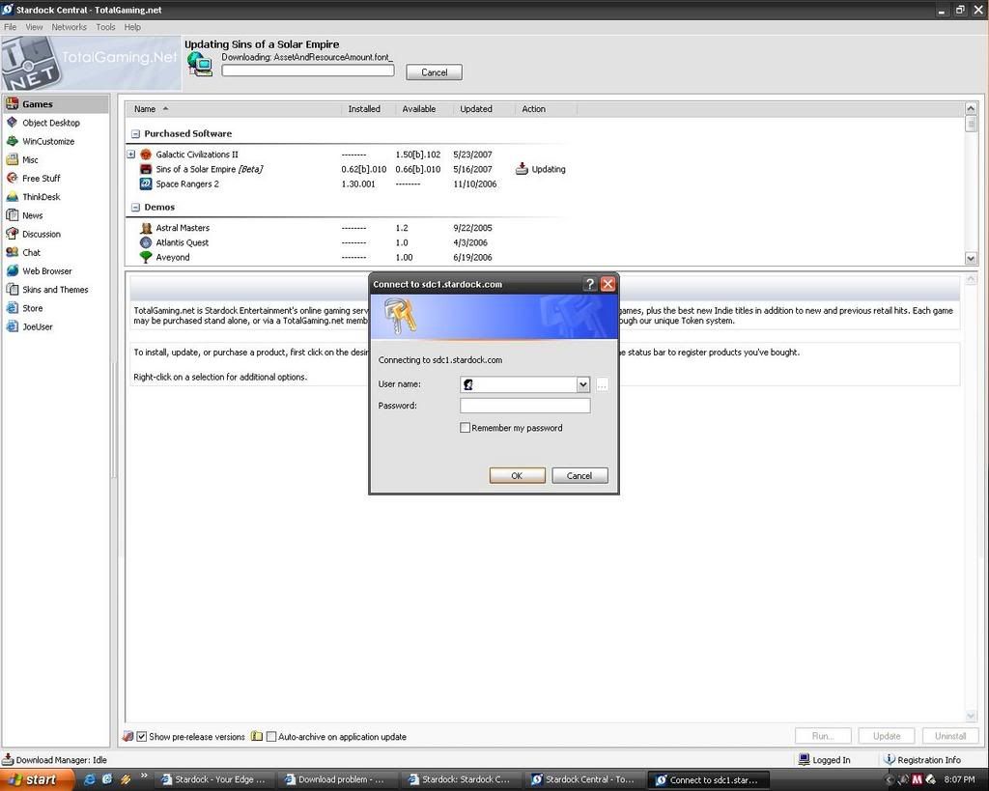Click the Update button at bottom
Image resolution: width=989 pixels, height=791 pixels.
[x=887, y=736]
